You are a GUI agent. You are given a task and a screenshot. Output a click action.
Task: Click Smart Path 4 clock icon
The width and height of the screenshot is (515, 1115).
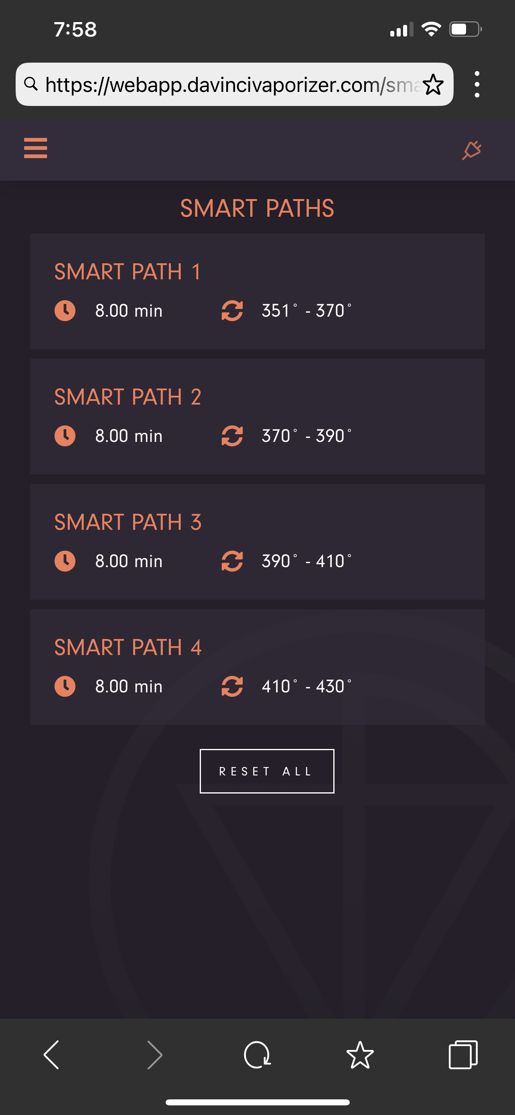click(65, 686)
